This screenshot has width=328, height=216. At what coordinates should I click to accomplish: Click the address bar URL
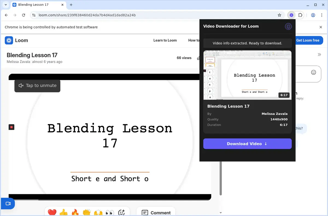[87, 15]
